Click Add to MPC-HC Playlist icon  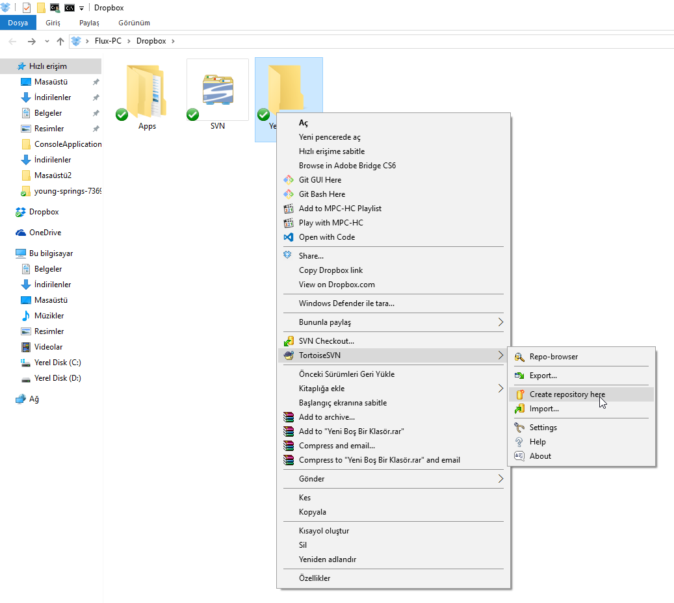tap(289, 209)
